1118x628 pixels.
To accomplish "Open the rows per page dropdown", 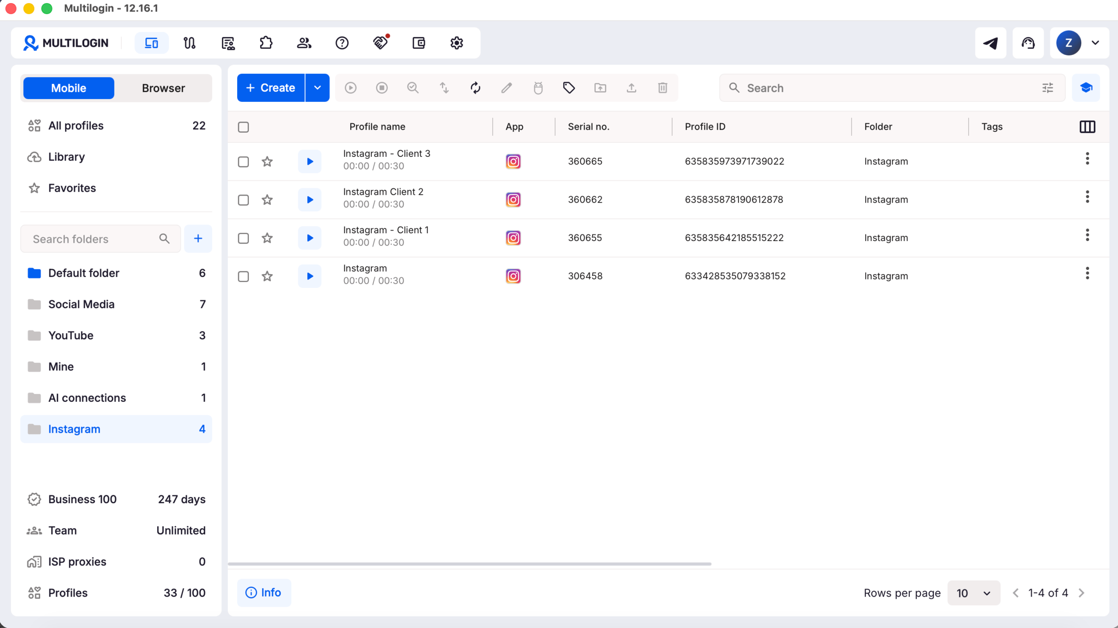I will (973, 593).
